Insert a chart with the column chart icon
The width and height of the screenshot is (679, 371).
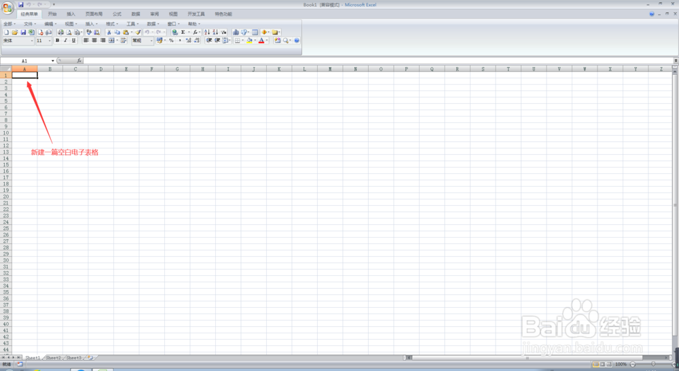click(x=236, y=32)
